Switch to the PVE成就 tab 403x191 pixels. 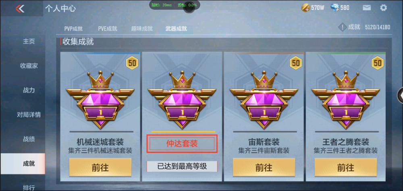point(108,29)
